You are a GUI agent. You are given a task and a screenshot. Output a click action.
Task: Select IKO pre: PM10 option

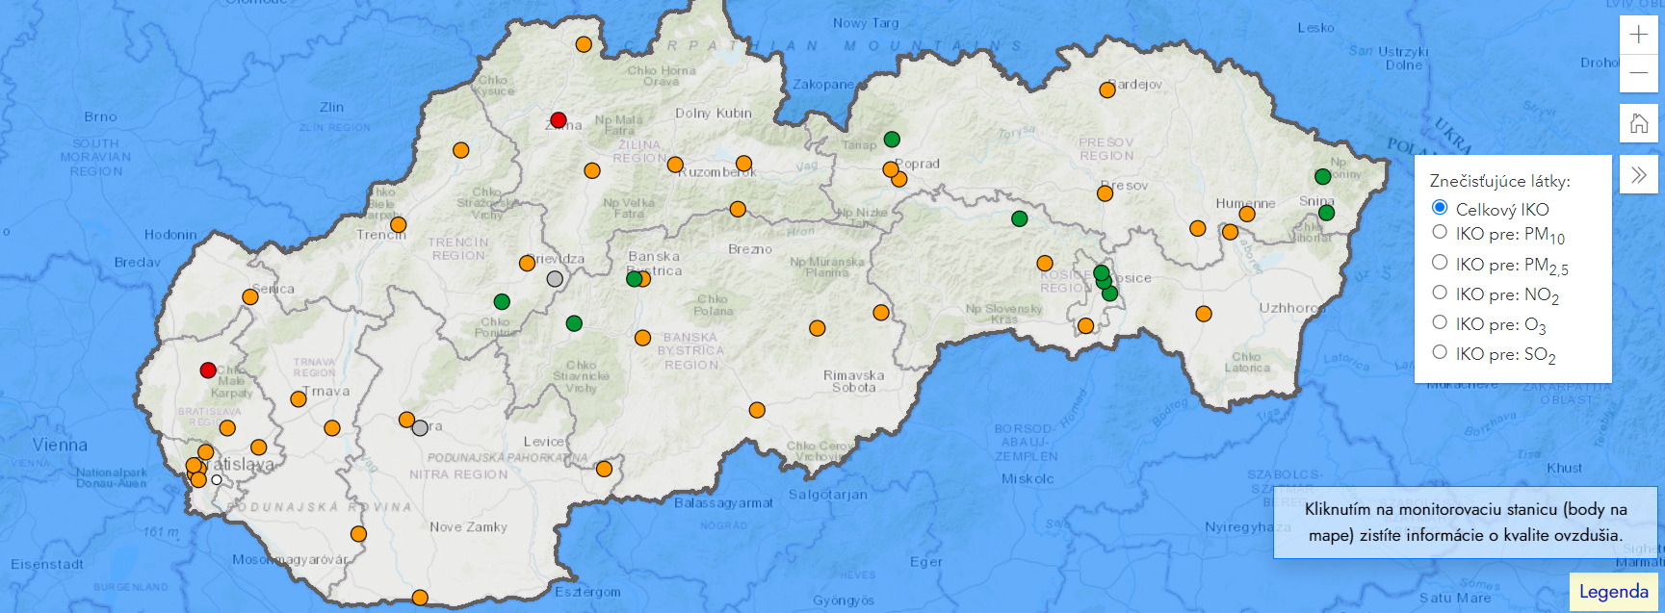[1440, 232]
